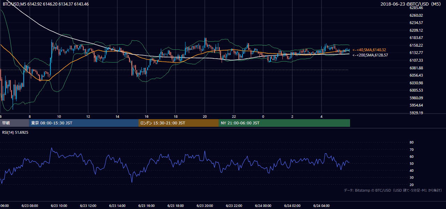This screenshot has width=446, height=209.
Task: Select the 東京 08:00-15:30 JST session bar
Action: click(84, 123)
